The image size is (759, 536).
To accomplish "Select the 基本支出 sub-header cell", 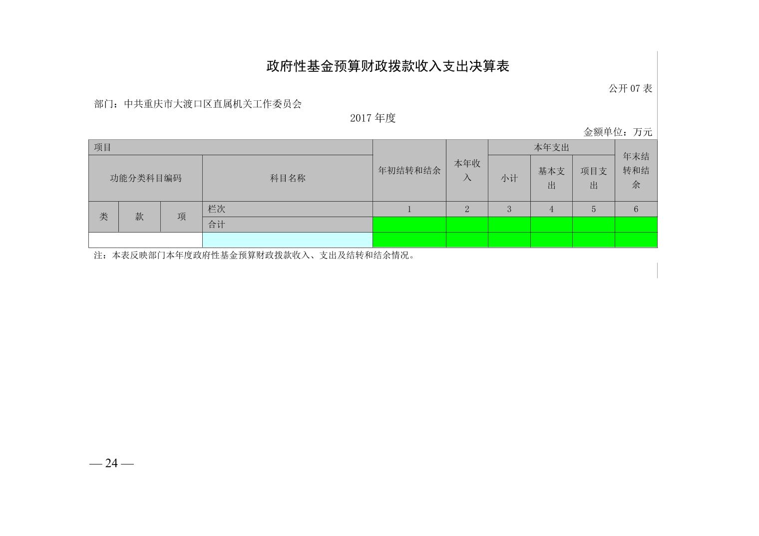I will [x=551, y=178].
